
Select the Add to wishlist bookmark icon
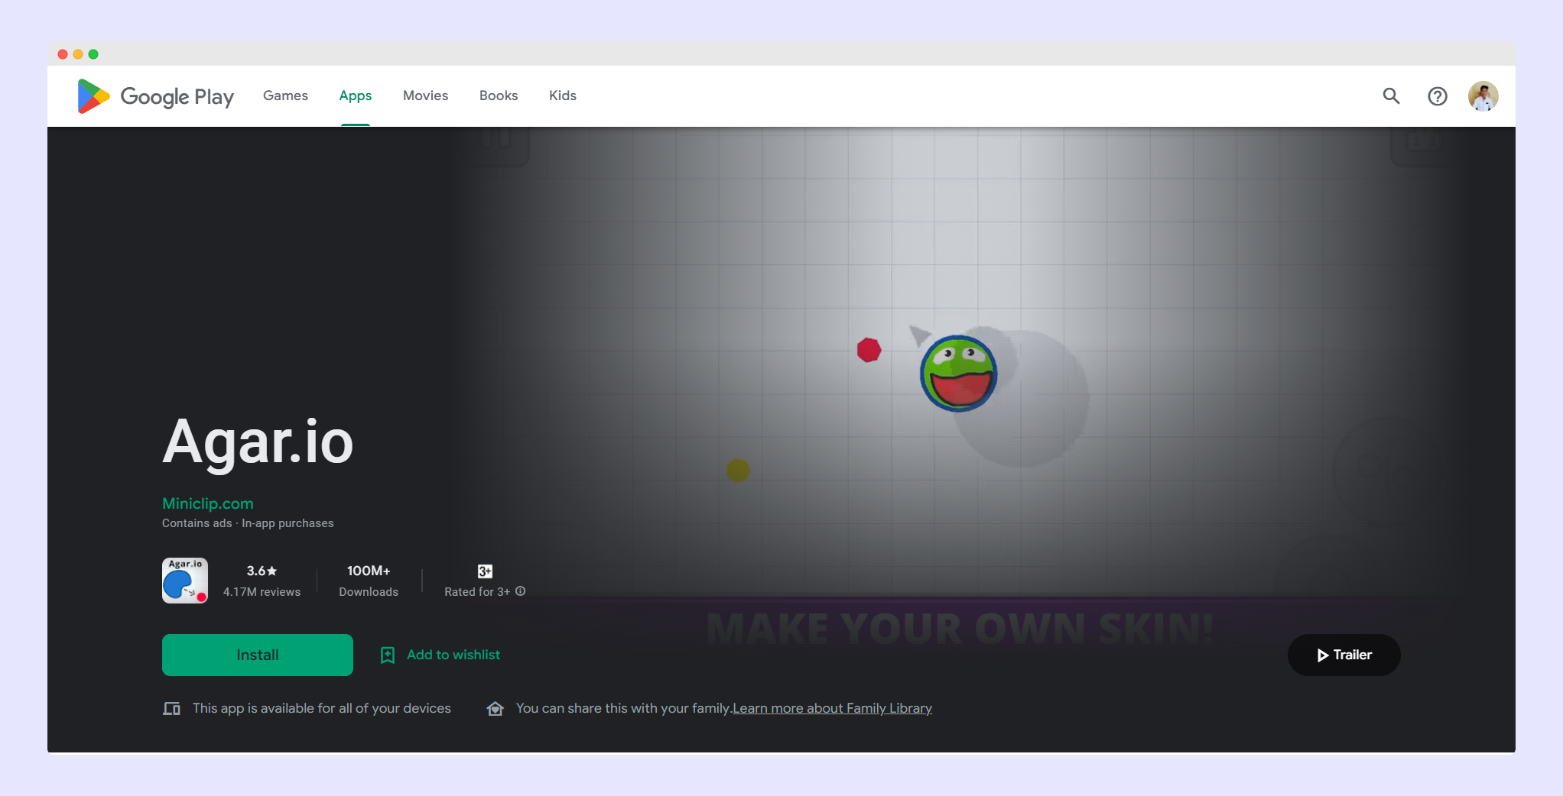pyautogui.click(x=387, y=655)
